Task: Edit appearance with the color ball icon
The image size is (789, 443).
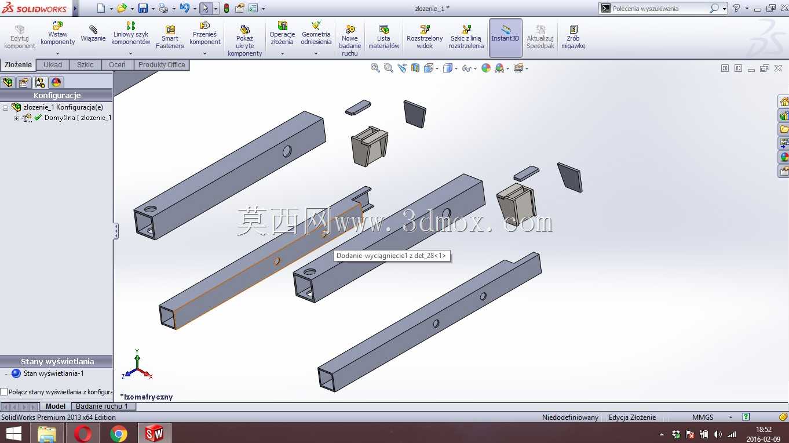Action: [x=486, y=68]
